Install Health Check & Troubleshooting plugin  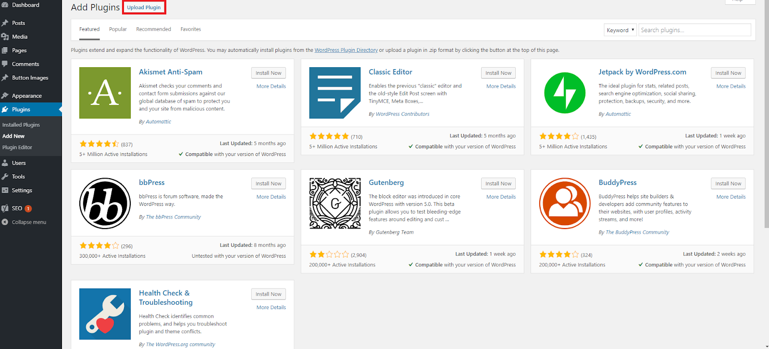pyautogui.click(x=269, y=294)
